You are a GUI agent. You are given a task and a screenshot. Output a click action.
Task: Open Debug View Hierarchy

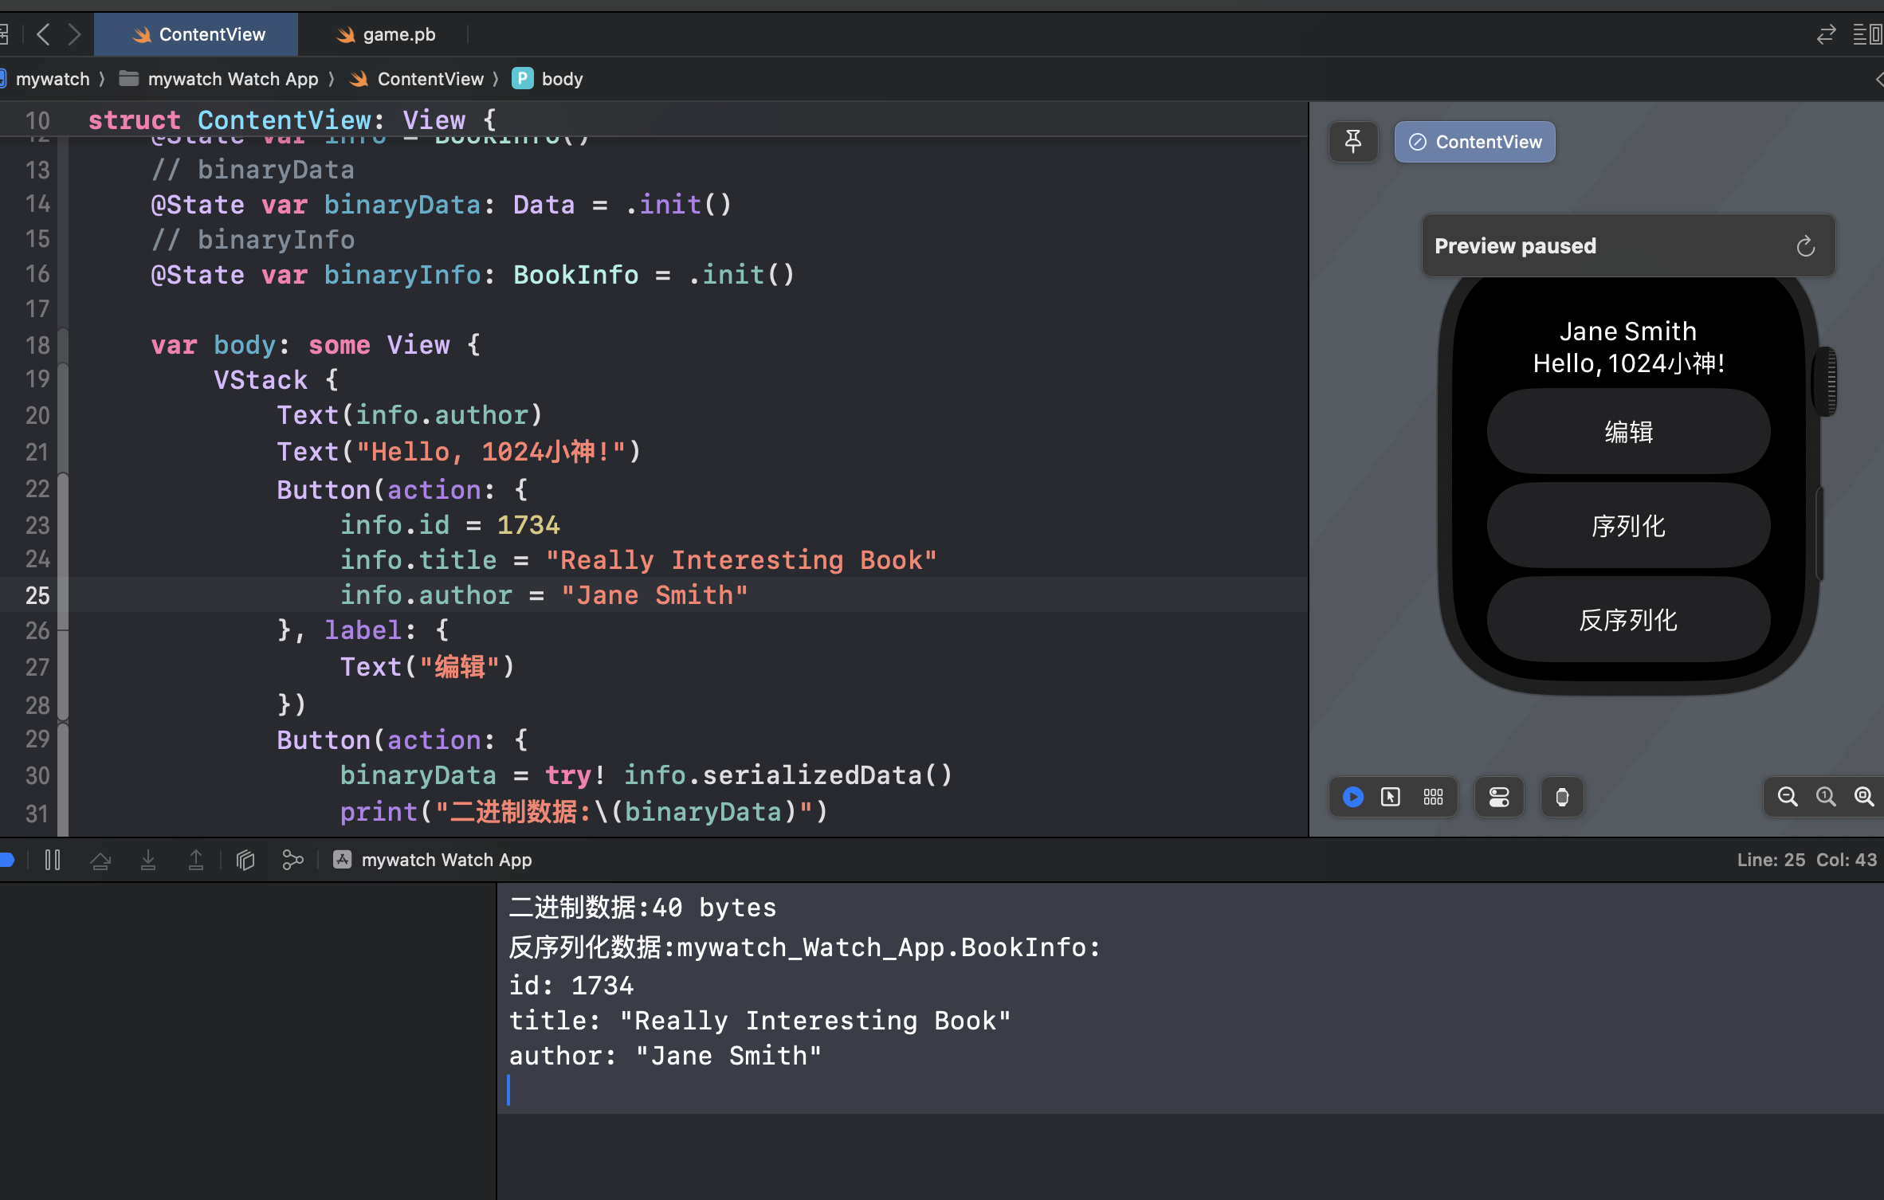(245, 860)
